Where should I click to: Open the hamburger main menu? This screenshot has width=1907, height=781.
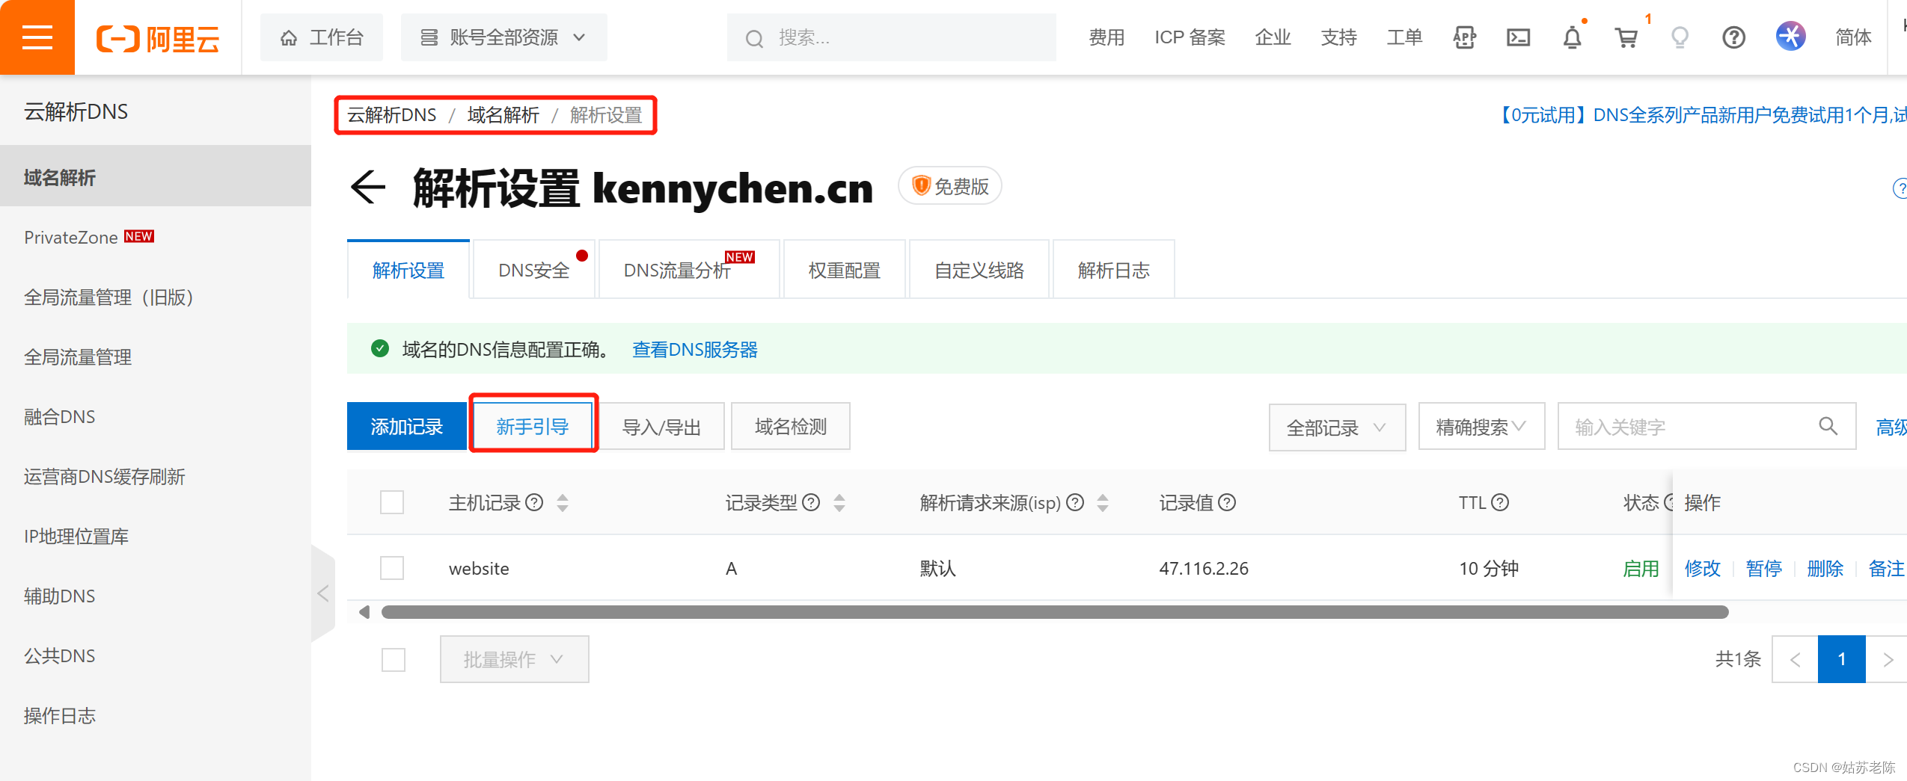click(37, 37)
